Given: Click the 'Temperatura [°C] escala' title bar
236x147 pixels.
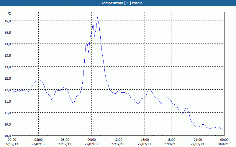Looking at the screenshot, I should (118, 3).
